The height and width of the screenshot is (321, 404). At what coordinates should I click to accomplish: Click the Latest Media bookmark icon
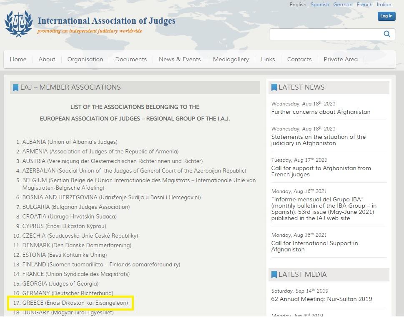pos(274,275)
